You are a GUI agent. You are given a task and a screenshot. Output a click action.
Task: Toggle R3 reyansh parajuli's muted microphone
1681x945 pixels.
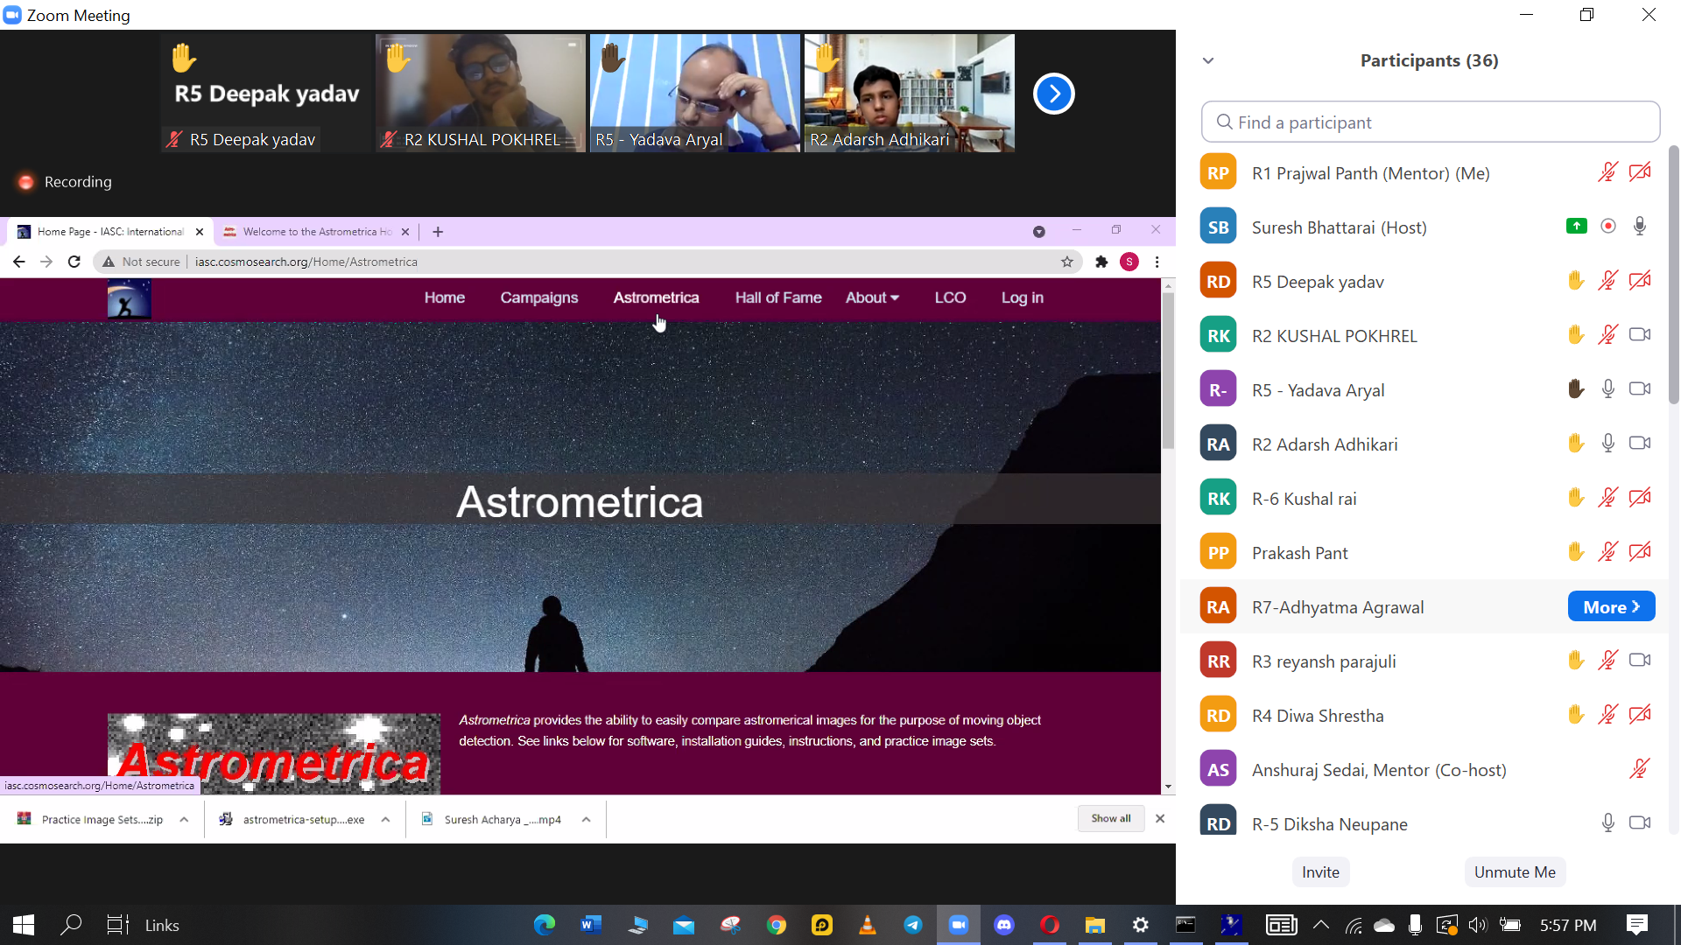(1607, 661)
